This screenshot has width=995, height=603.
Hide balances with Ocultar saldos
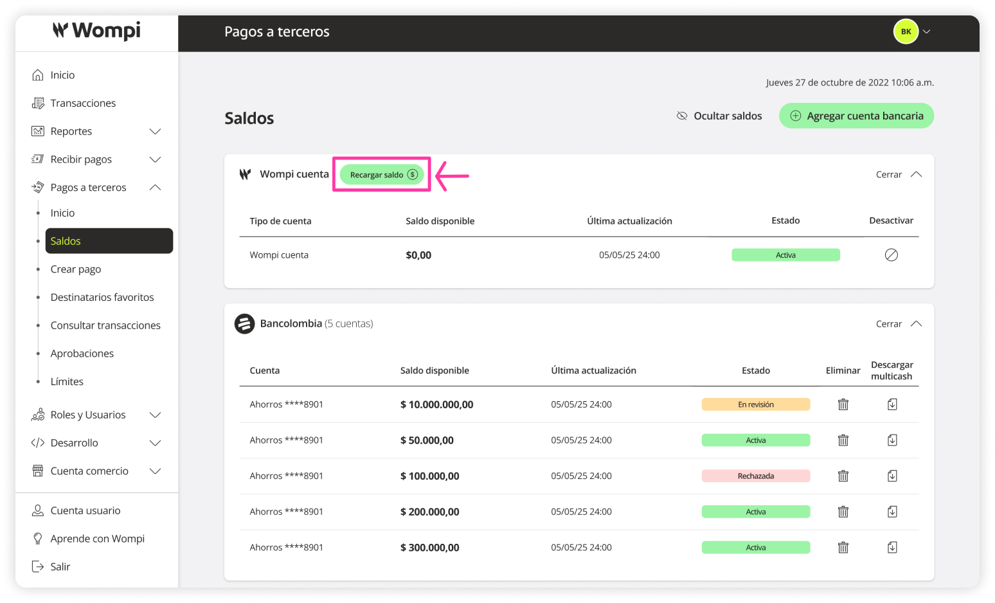coord(719,116)
